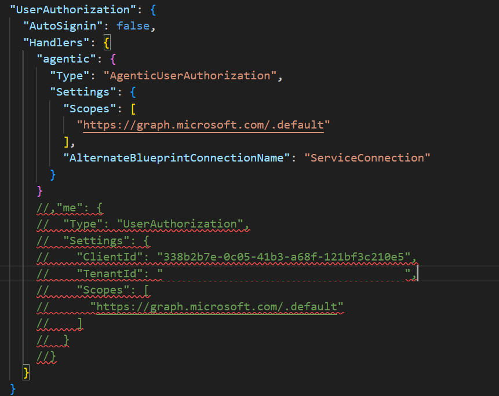This screenshot has width=499, height=396.
Task: Click the "ServiceConnection" string value
Action: (368, 157)
